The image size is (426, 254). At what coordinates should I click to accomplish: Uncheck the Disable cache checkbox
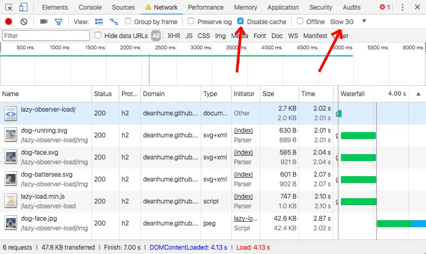(x=240, y=21)
